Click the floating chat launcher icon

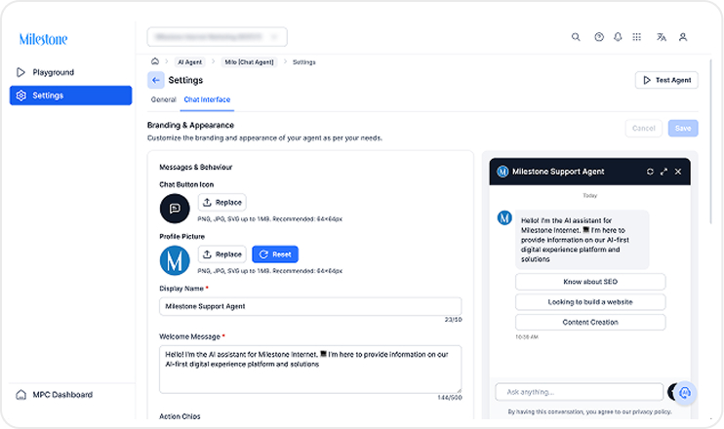coord(685,393)
